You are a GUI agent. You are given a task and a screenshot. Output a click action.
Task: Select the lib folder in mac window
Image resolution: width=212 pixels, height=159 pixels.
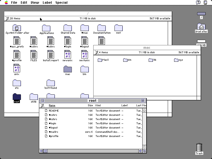151,60
